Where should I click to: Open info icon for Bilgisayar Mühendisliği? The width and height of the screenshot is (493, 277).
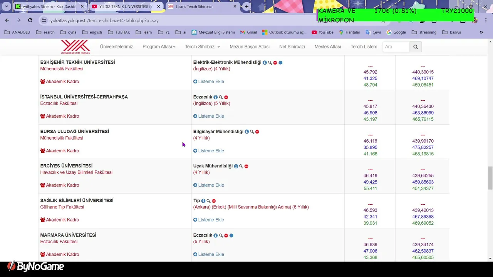(246, 132)
